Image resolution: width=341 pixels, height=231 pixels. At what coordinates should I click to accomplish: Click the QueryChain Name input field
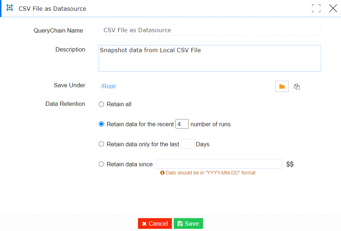(209, 30)
